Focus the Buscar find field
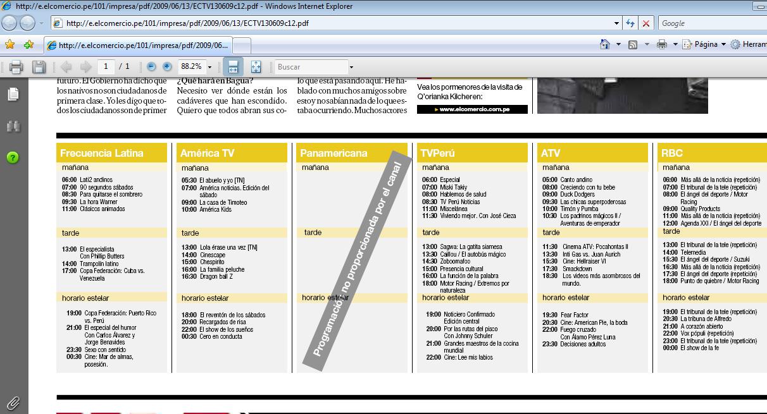Viewport: 767px width, 414px height. coord(311,67)
